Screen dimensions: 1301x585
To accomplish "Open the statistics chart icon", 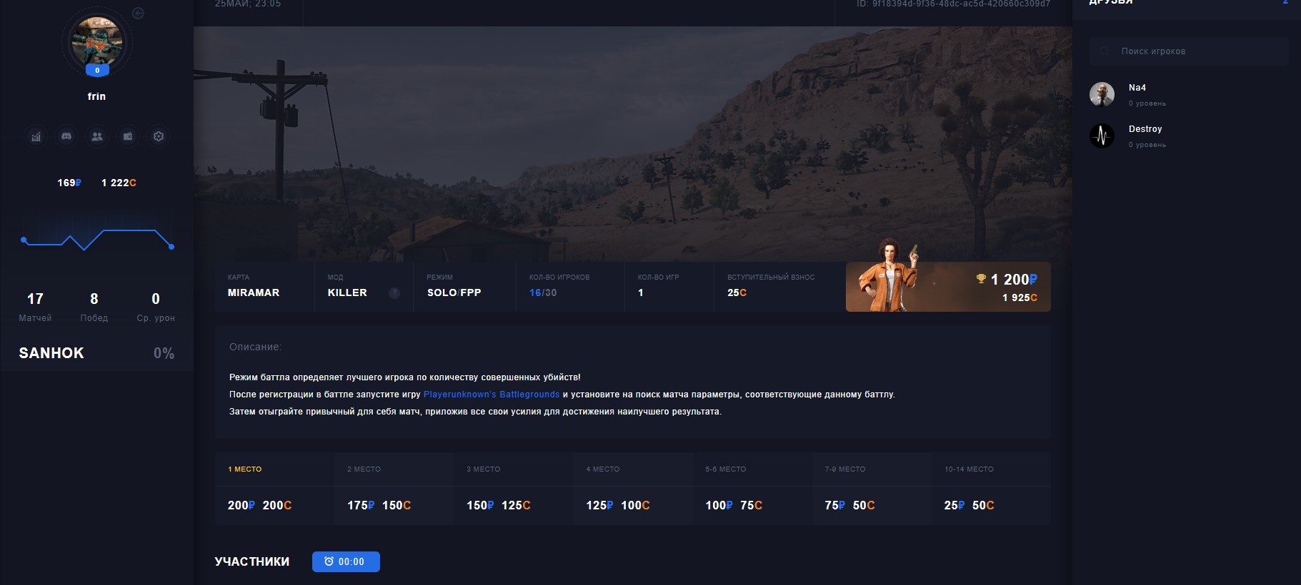I will pyautogui.click(x=36, y=136).
